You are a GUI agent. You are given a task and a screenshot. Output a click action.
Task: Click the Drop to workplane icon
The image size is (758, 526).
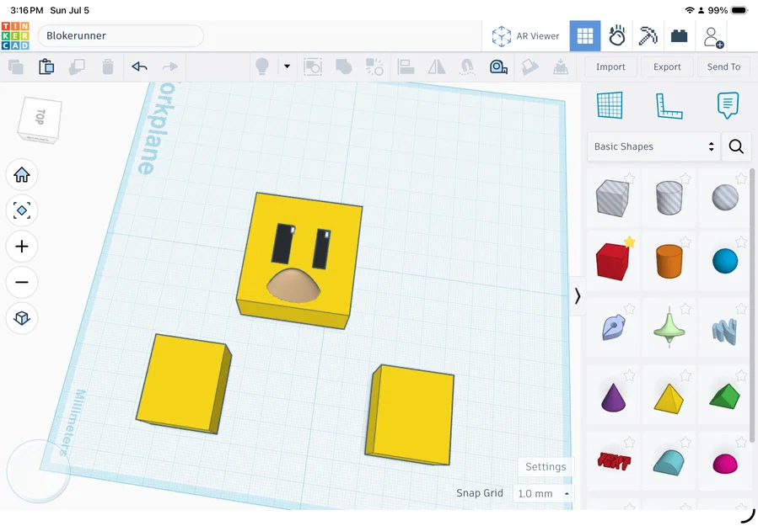point(561,66)
